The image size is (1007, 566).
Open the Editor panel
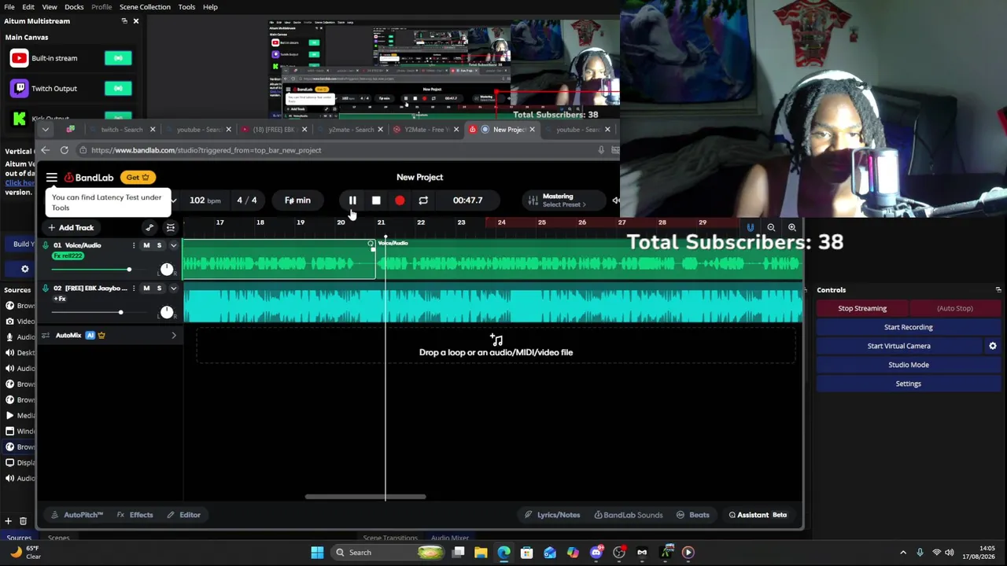[x=184, y=515]
